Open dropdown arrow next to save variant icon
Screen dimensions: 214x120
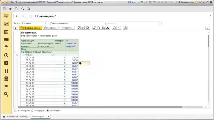pyautogui.click(x=118, y=28)
